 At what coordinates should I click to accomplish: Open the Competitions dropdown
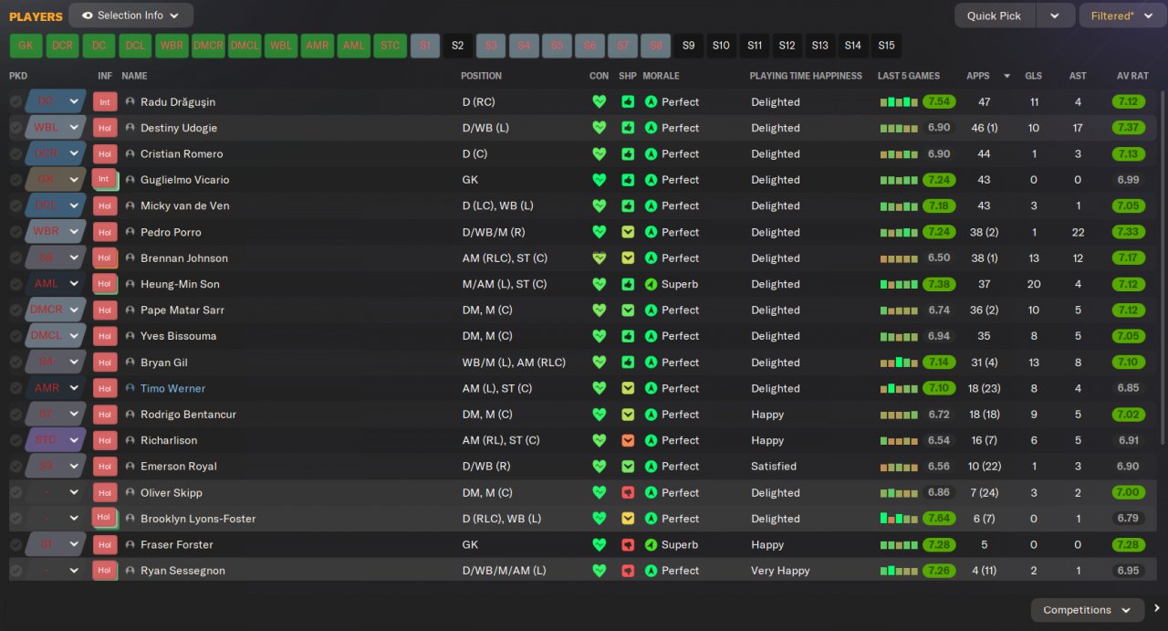[x=1087, y=610]
